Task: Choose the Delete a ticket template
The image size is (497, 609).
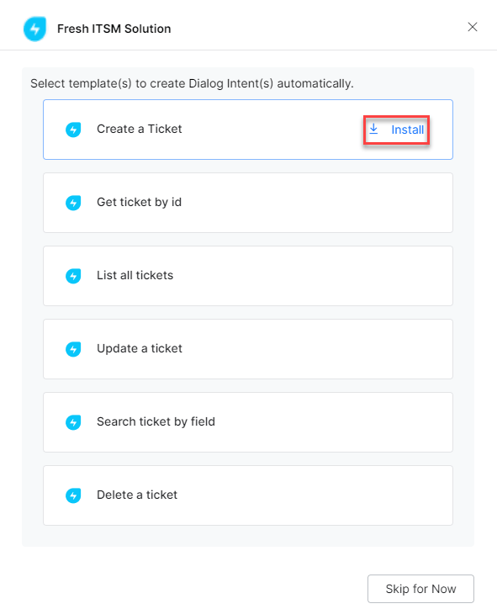Action: click(248, 495)
